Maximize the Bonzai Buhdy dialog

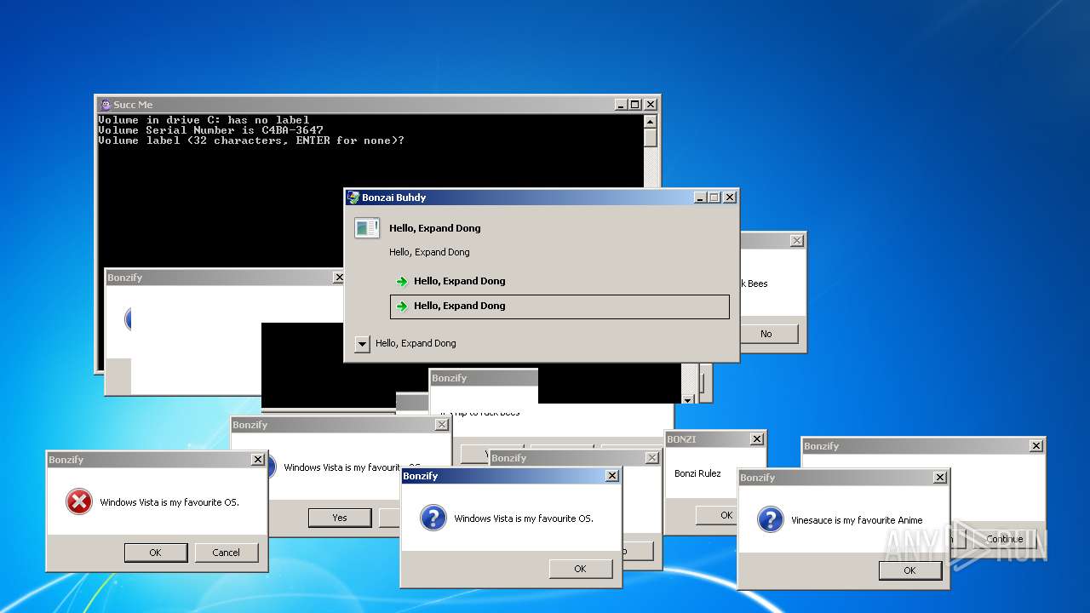pos(714,198)
